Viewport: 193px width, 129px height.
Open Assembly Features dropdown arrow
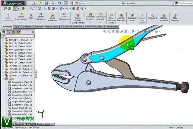[90, 23]
